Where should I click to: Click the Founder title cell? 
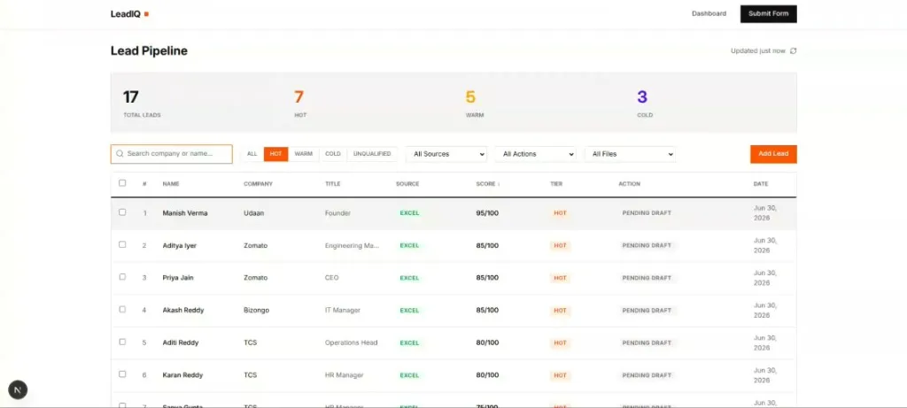point(337,213)
